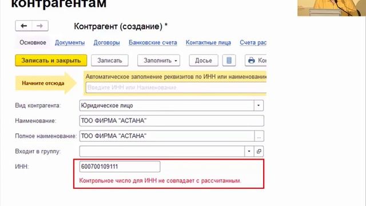Open the Счета рас… tab
366x206 pixels.
[253, 43]
